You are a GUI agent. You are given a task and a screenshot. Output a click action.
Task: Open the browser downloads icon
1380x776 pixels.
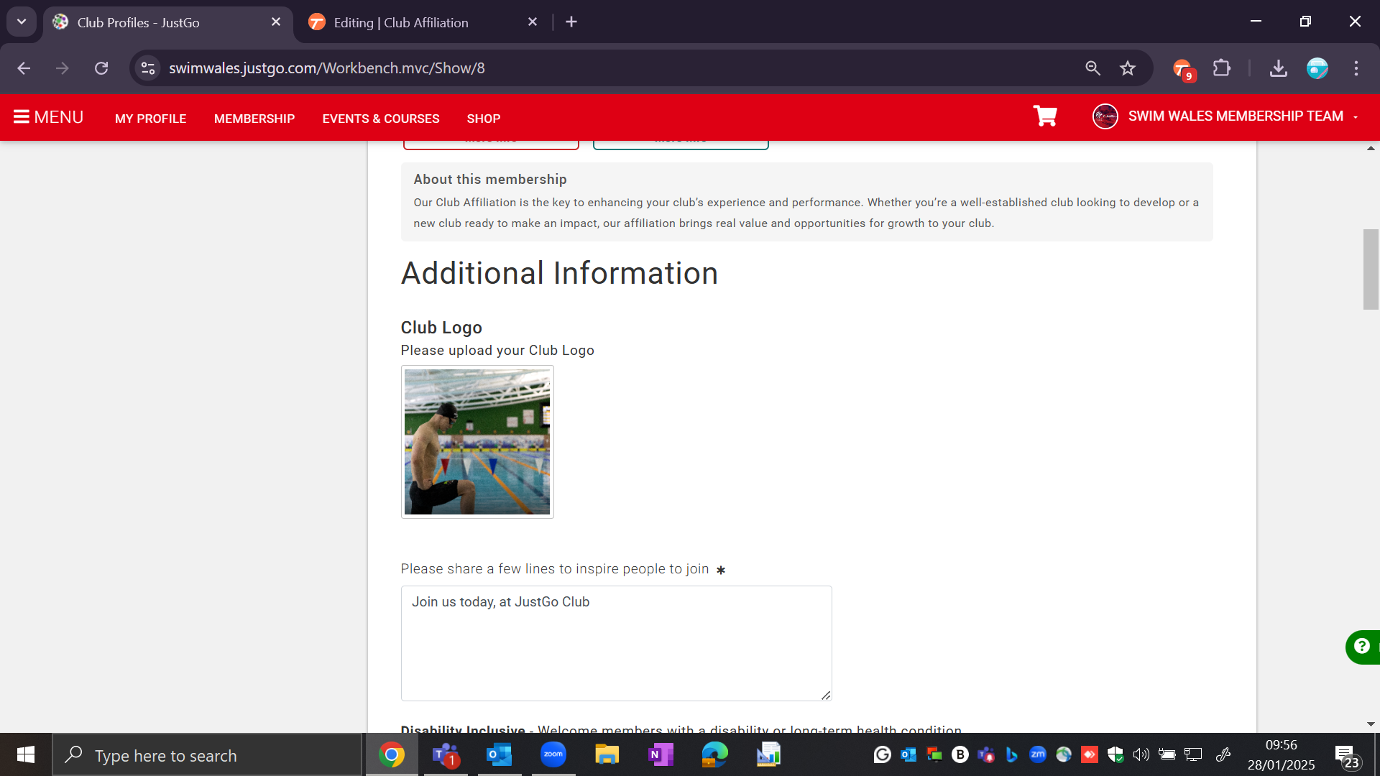point(1278,68)
